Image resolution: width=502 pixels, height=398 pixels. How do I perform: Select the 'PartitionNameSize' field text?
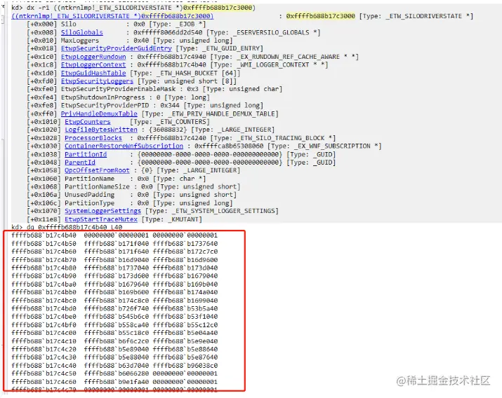(x=97, y=186)
